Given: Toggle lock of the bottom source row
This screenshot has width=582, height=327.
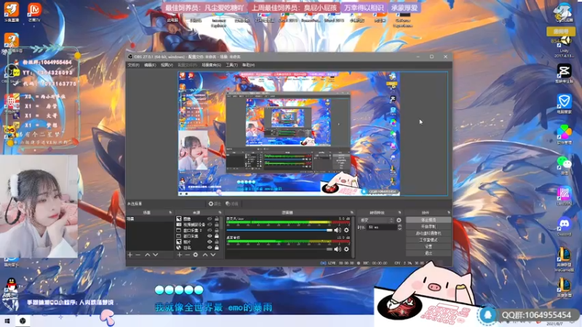Looking at the screenshot, I should (x=217, y=247).
